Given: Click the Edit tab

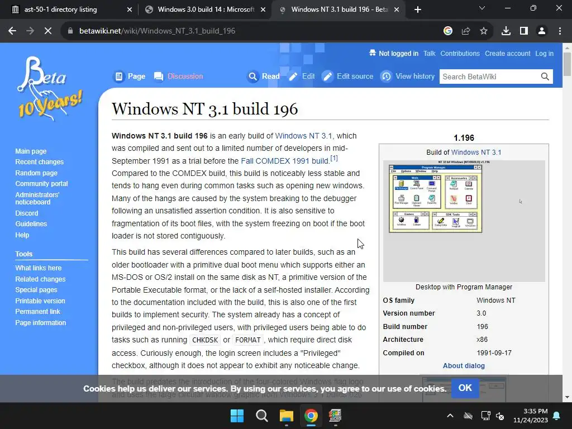Looking at the screenshot, I should coord(301,76).
